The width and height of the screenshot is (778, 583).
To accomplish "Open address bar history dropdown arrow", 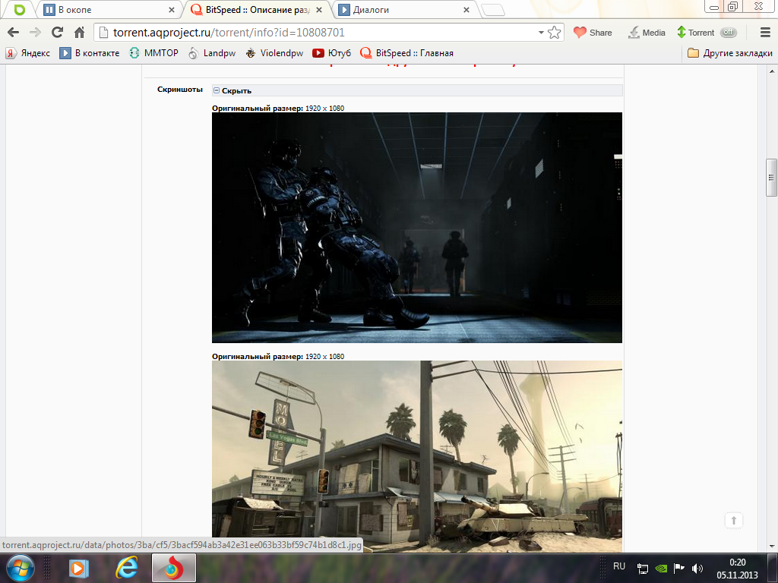I will 541,33.
